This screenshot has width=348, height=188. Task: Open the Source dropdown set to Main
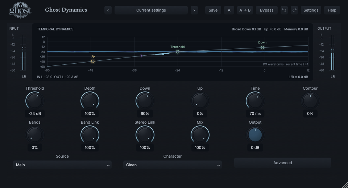(62, 165)
